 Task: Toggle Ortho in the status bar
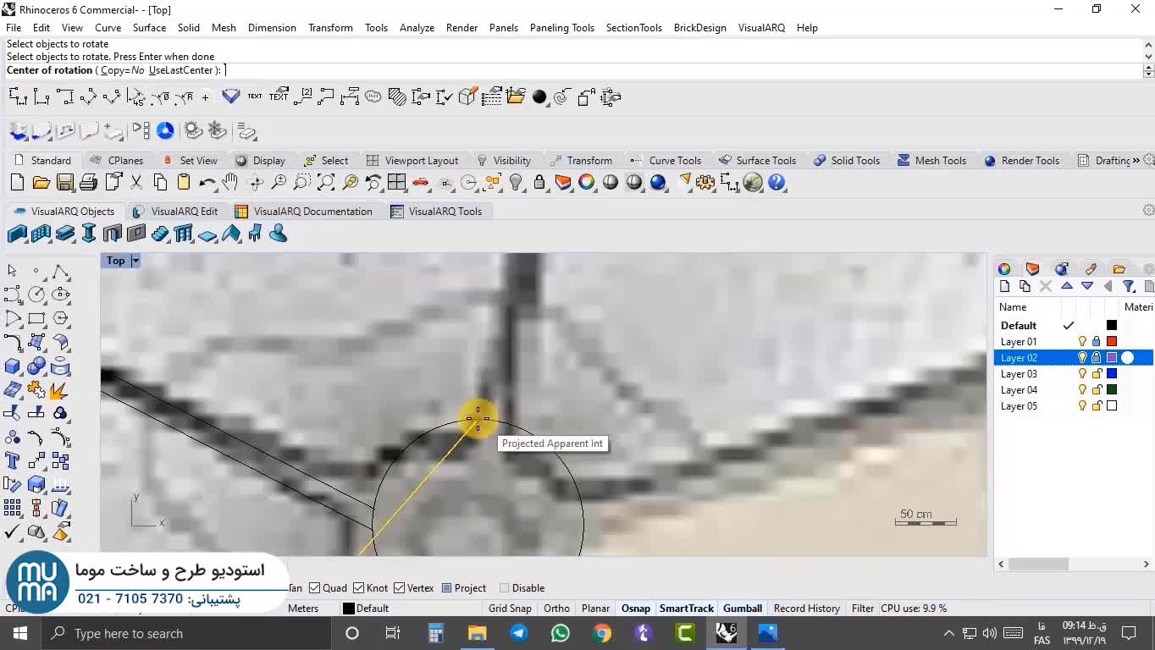pyautogui.click(x=556, y=609)
